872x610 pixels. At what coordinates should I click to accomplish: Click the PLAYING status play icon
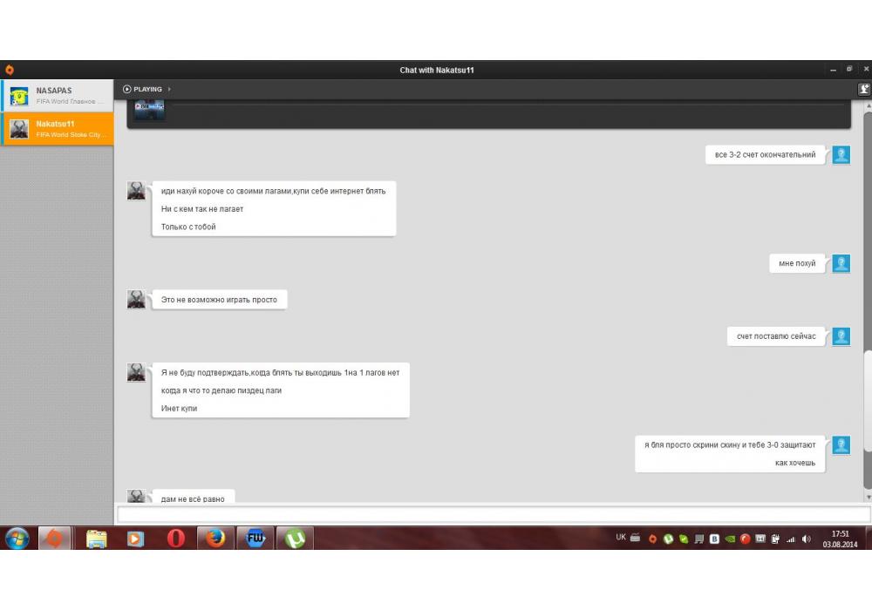pos(127,89)
